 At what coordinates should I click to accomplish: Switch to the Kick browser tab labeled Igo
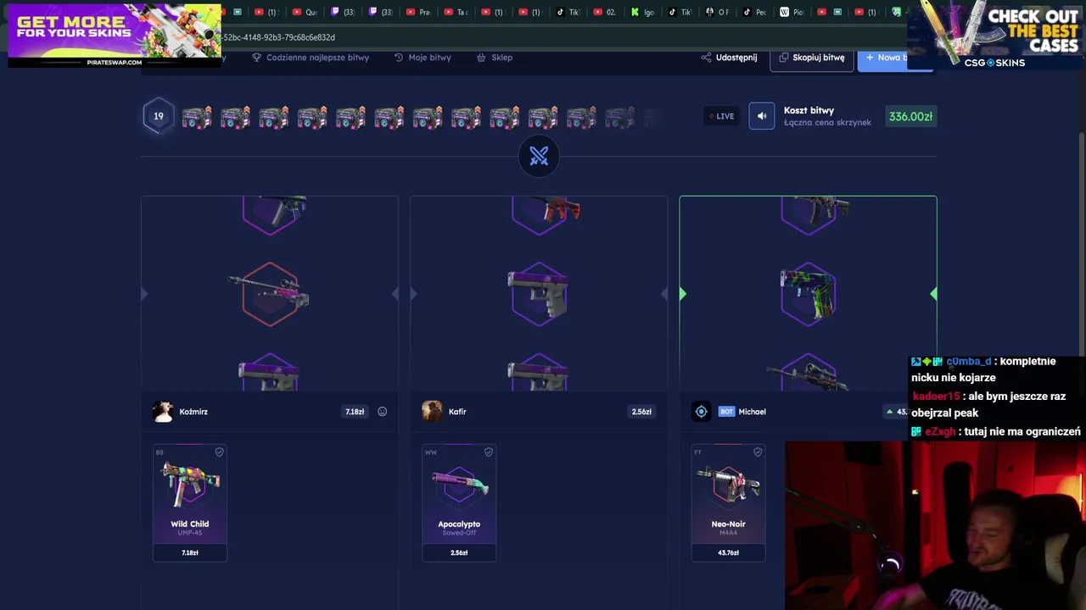[x=641, y=12]
